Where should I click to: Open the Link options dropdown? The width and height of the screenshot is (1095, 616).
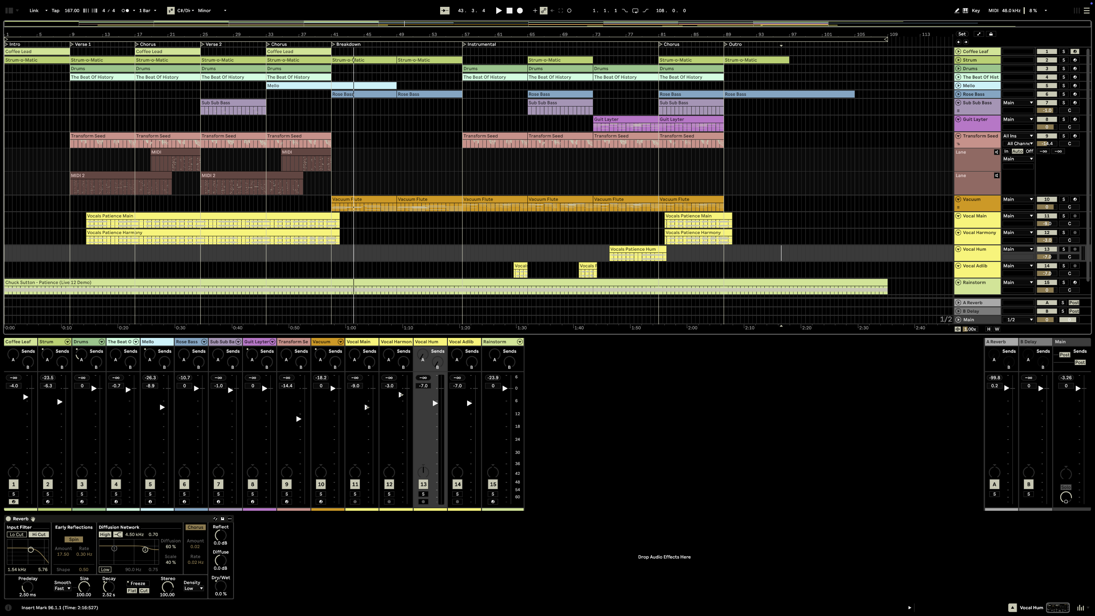(46, 11)
